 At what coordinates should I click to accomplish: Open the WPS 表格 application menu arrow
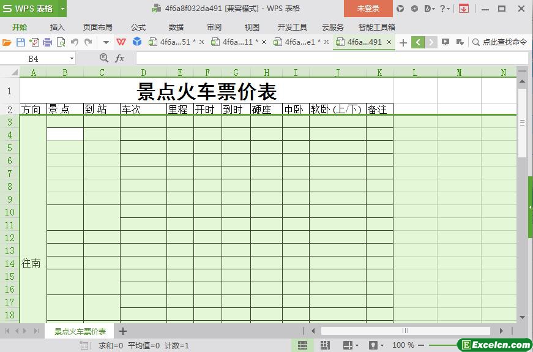pyautogui.click(x=62, y=9)
